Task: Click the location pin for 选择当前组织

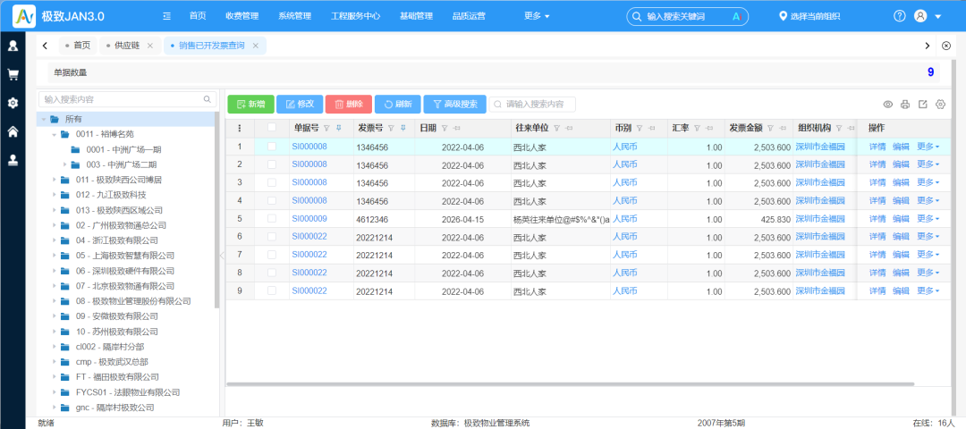Action: [x=783, y=16]
